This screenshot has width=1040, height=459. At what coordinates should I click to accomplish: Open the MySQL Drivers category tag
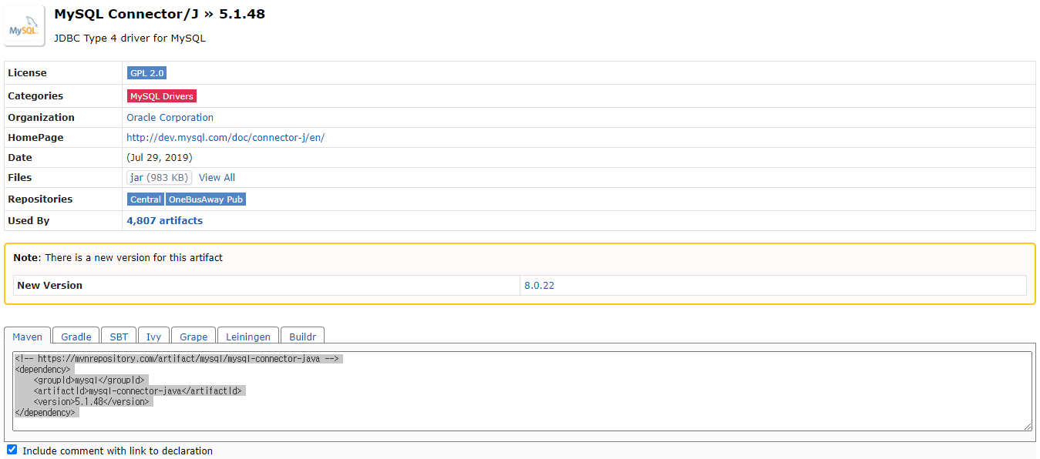[x=162, y=96]
